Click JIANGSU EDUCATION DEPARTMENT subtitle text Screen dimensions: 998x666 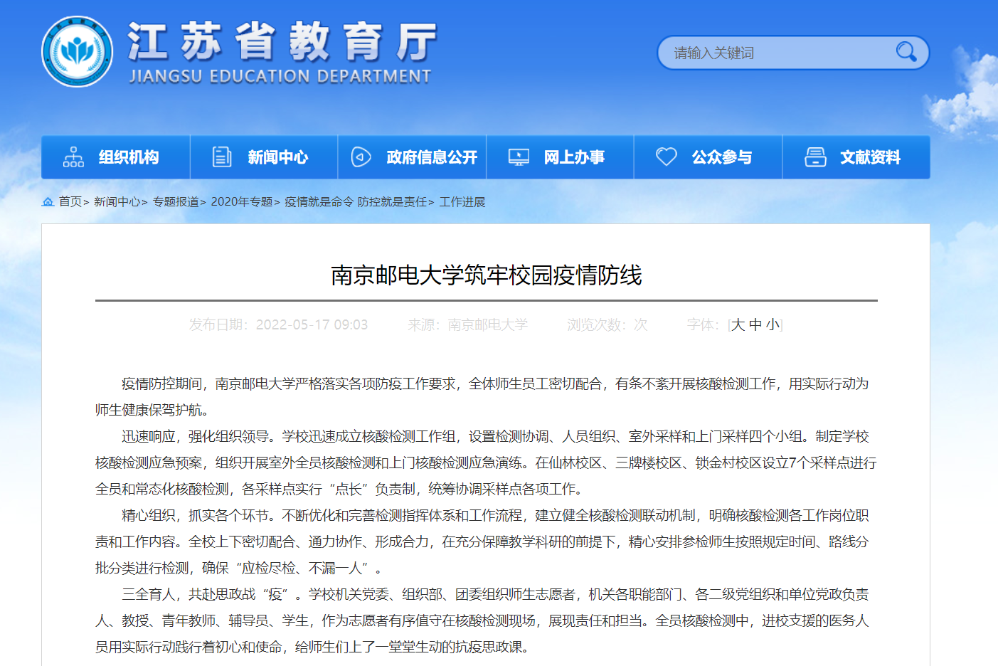(280, 76)
